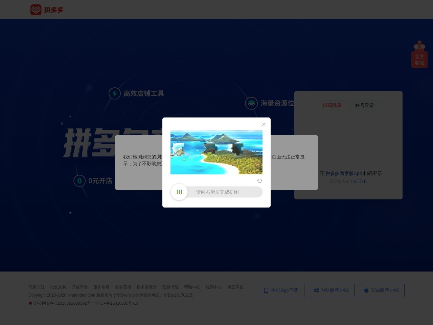Open the 官方客服 support widget
The width and height of the screenshot is (433, 325).
[419, 54]
